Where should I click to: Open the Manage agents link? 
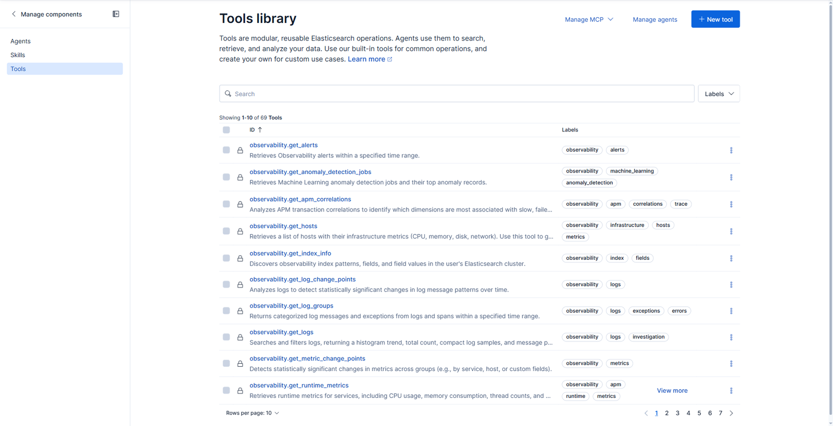[x=655, y=19]
